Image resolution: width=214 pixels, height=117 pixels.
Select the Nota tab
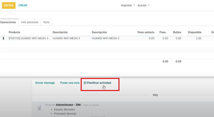[x=46, y=22]
